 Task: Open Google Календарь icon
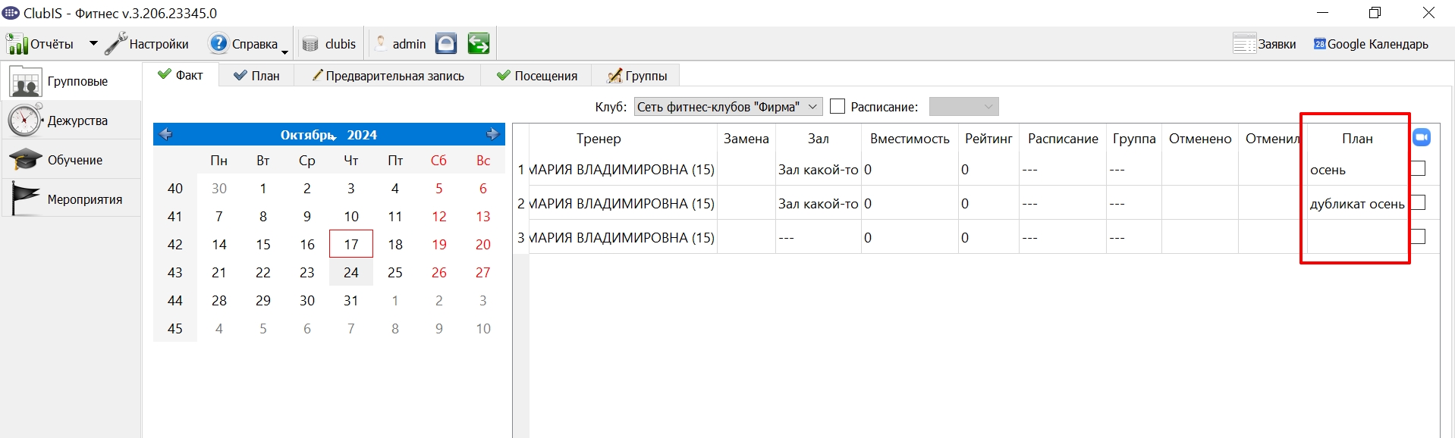click(1320, 44)
